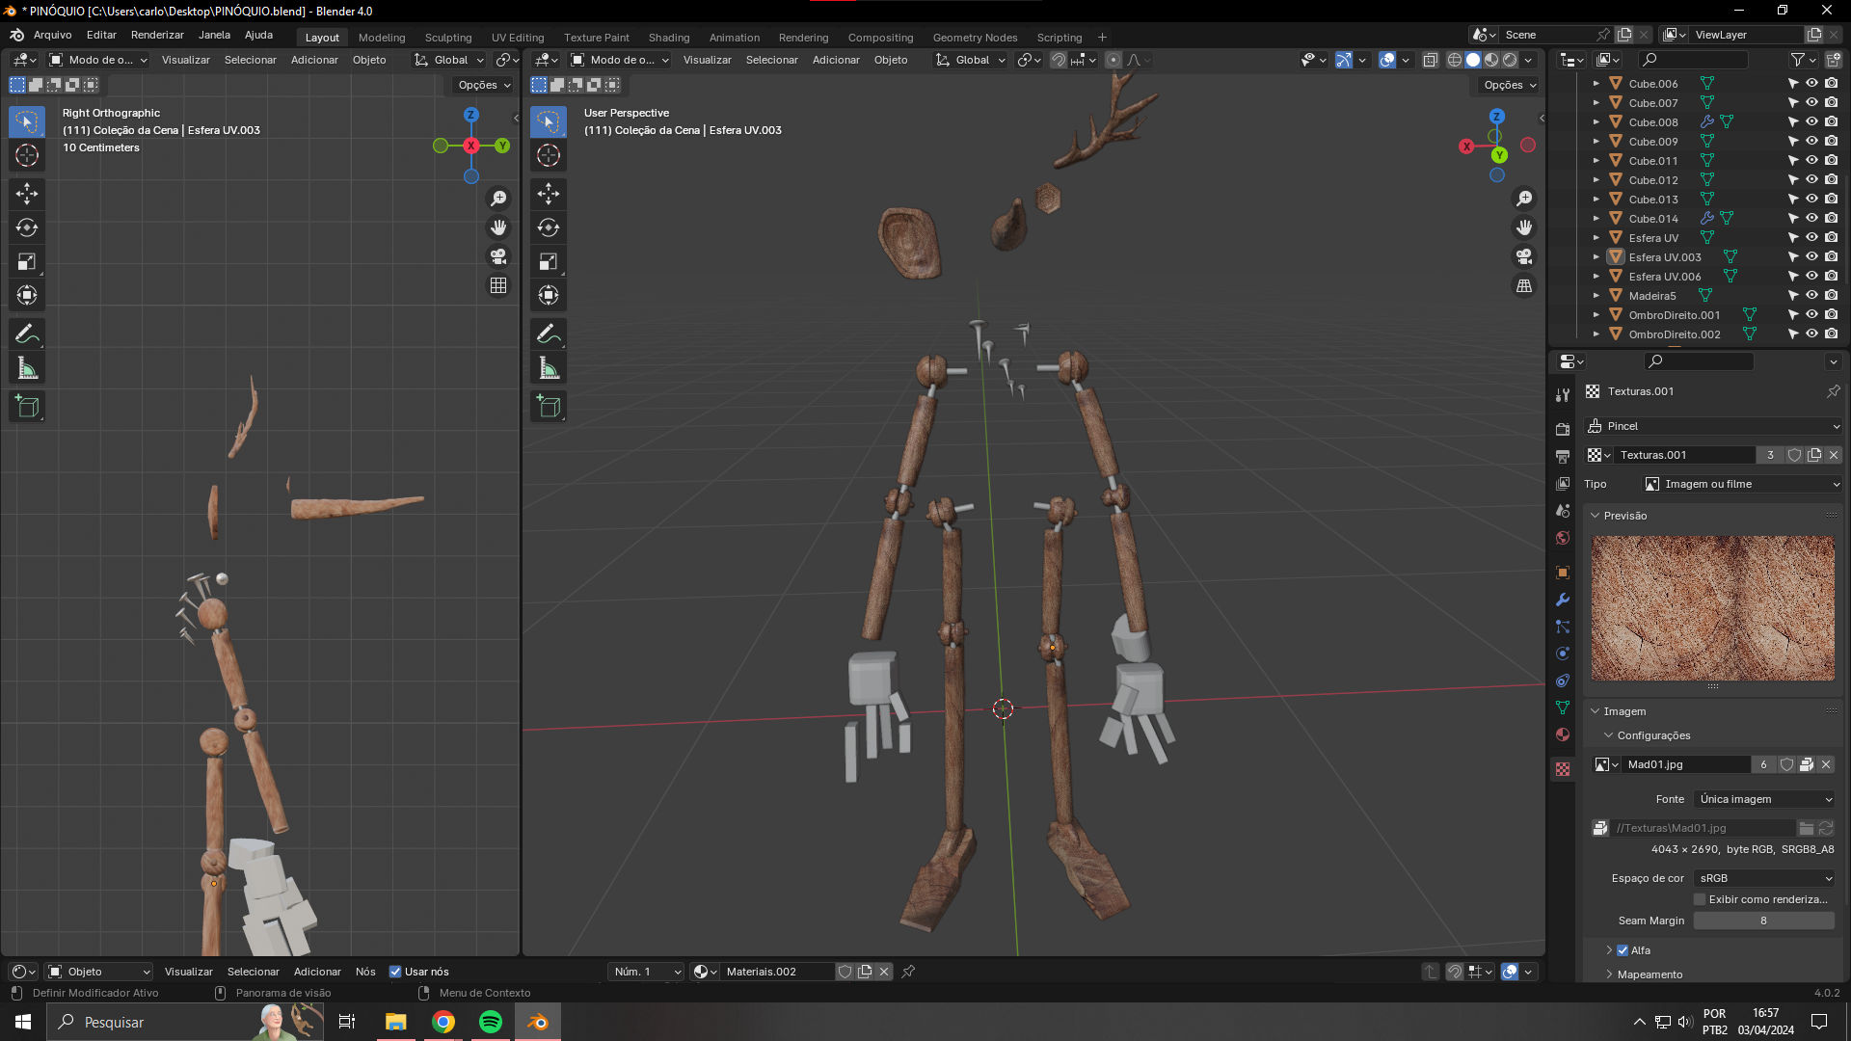This screenshot has width=1851, height=1041.
Task: Select the Move tool in right viewport
Action: pos(549,194)
